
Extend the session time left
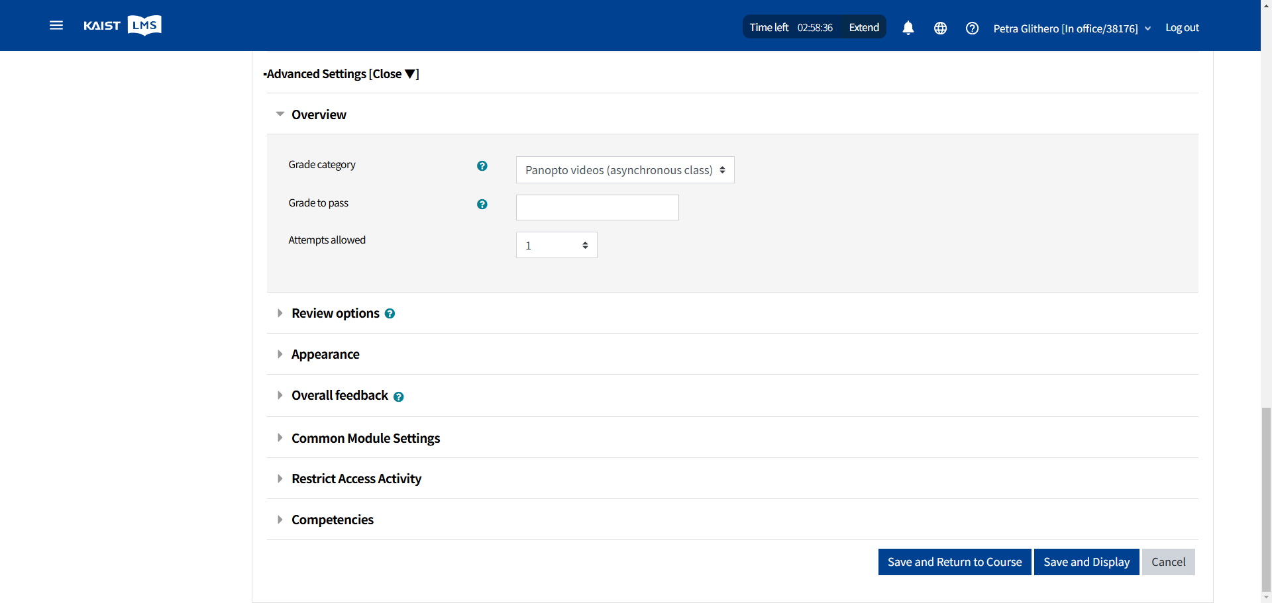click(864, 27)
